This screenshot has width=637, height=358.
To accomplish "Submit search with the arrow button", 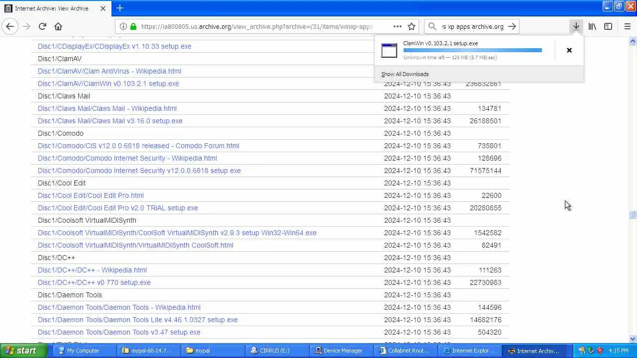I will pyautogui.click(x=512, y=26).
